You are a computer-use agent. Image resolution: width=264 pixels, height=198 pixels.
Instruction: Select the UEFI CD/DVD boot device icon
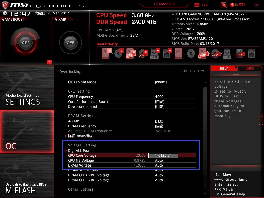click(119, 53)
